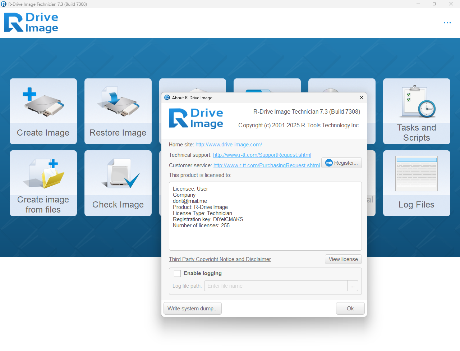Click the 'Product: R-Drive Image' line
The height and width of the screenshot is (351, 460).
(x=200, y=207)
